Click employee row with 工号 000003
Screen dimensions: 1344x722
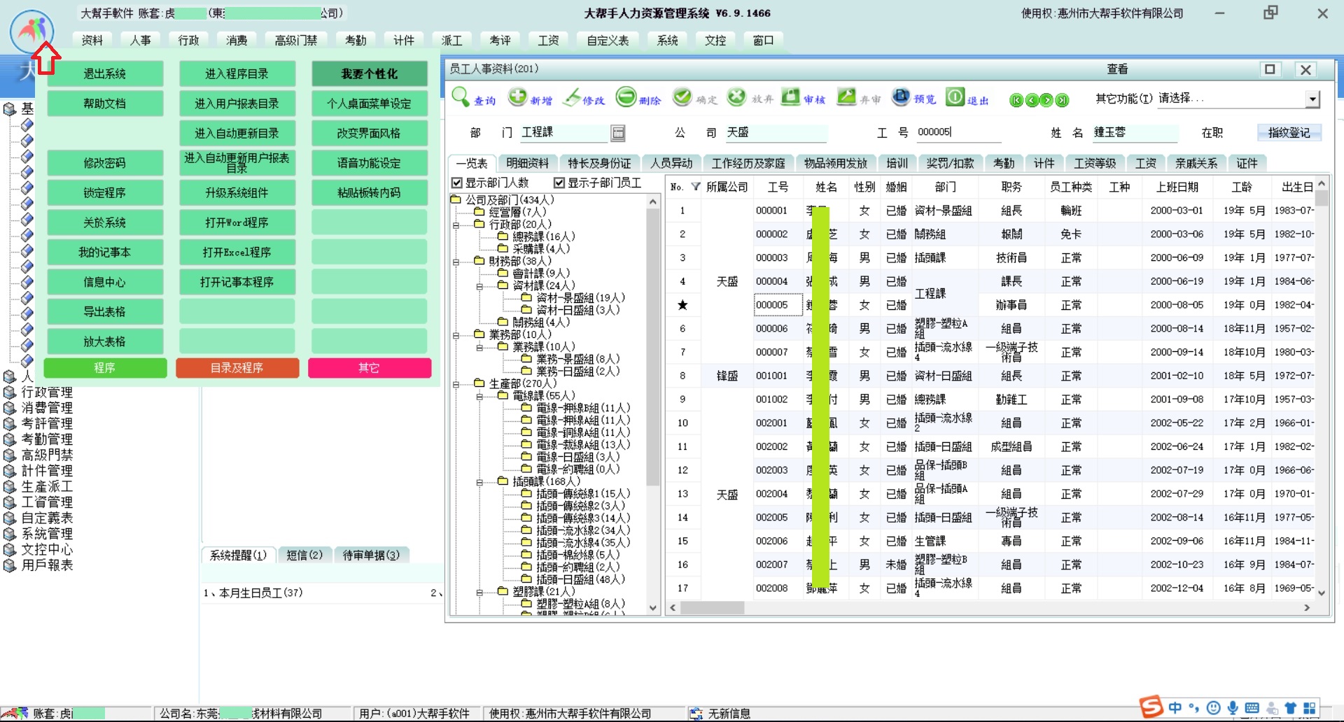point(988,257)
